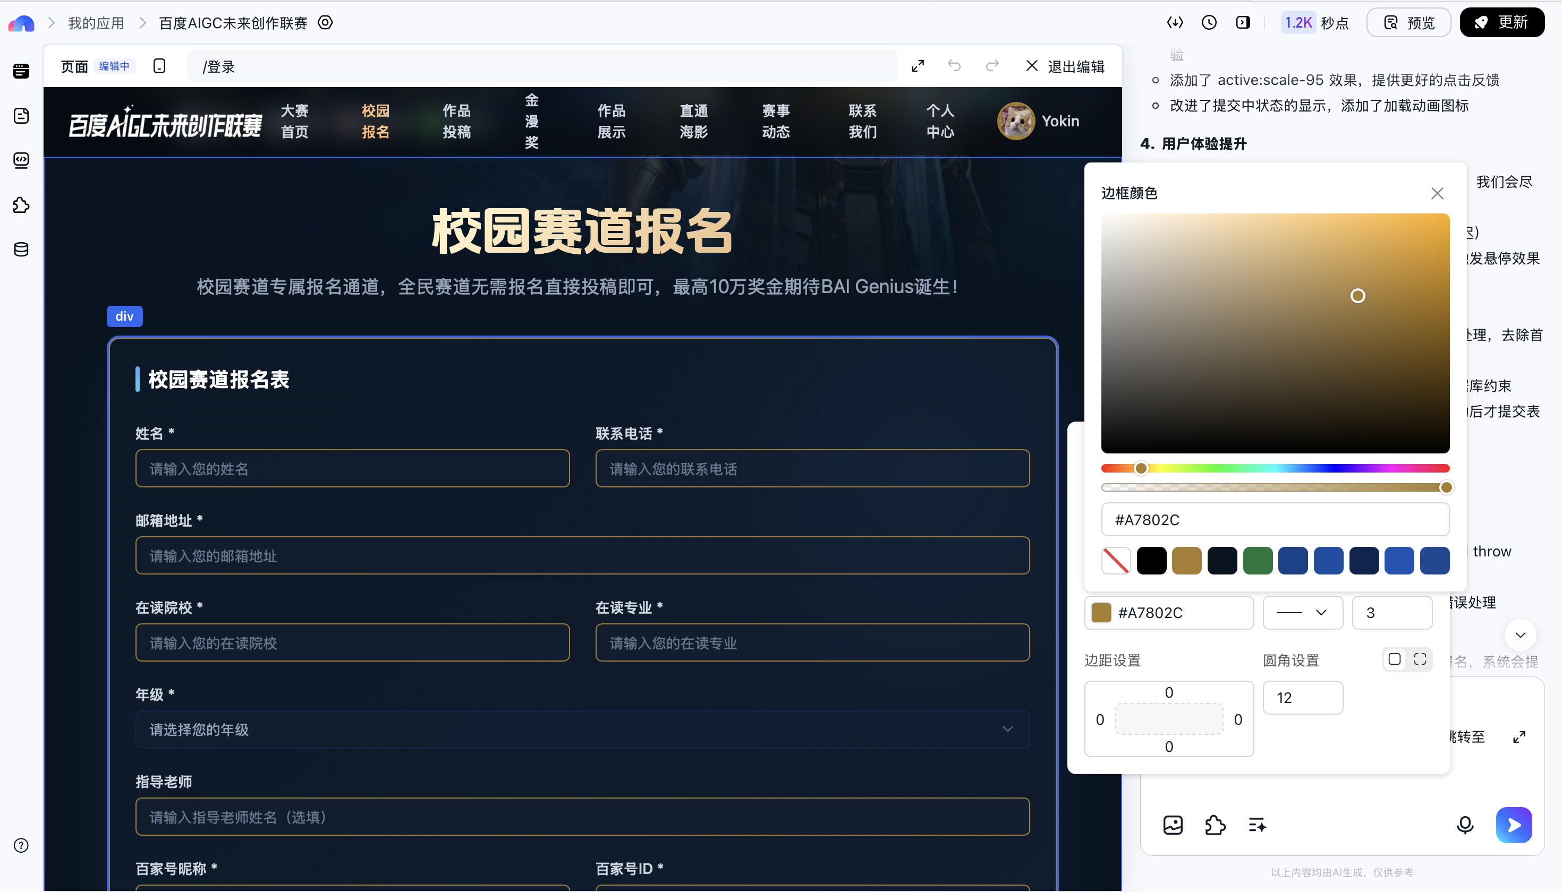Select the 个人中心 navigation item
The image size is (1562, 892).
(x=940, y=121)
